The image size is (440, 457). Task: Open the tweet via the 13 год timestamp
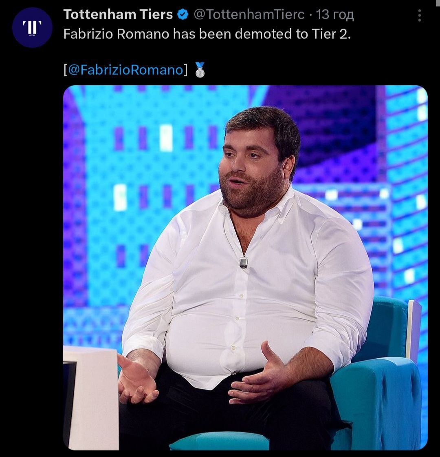pos(335,14)
